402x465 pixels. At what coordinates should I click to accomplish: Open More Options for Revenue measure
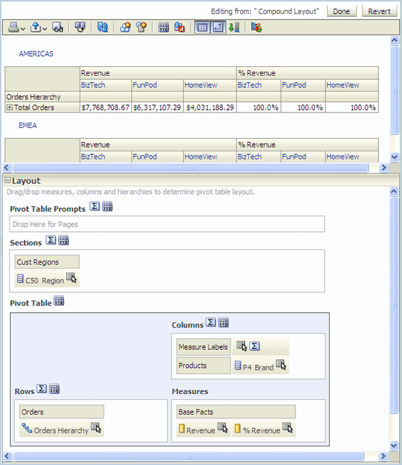[222, 427]
